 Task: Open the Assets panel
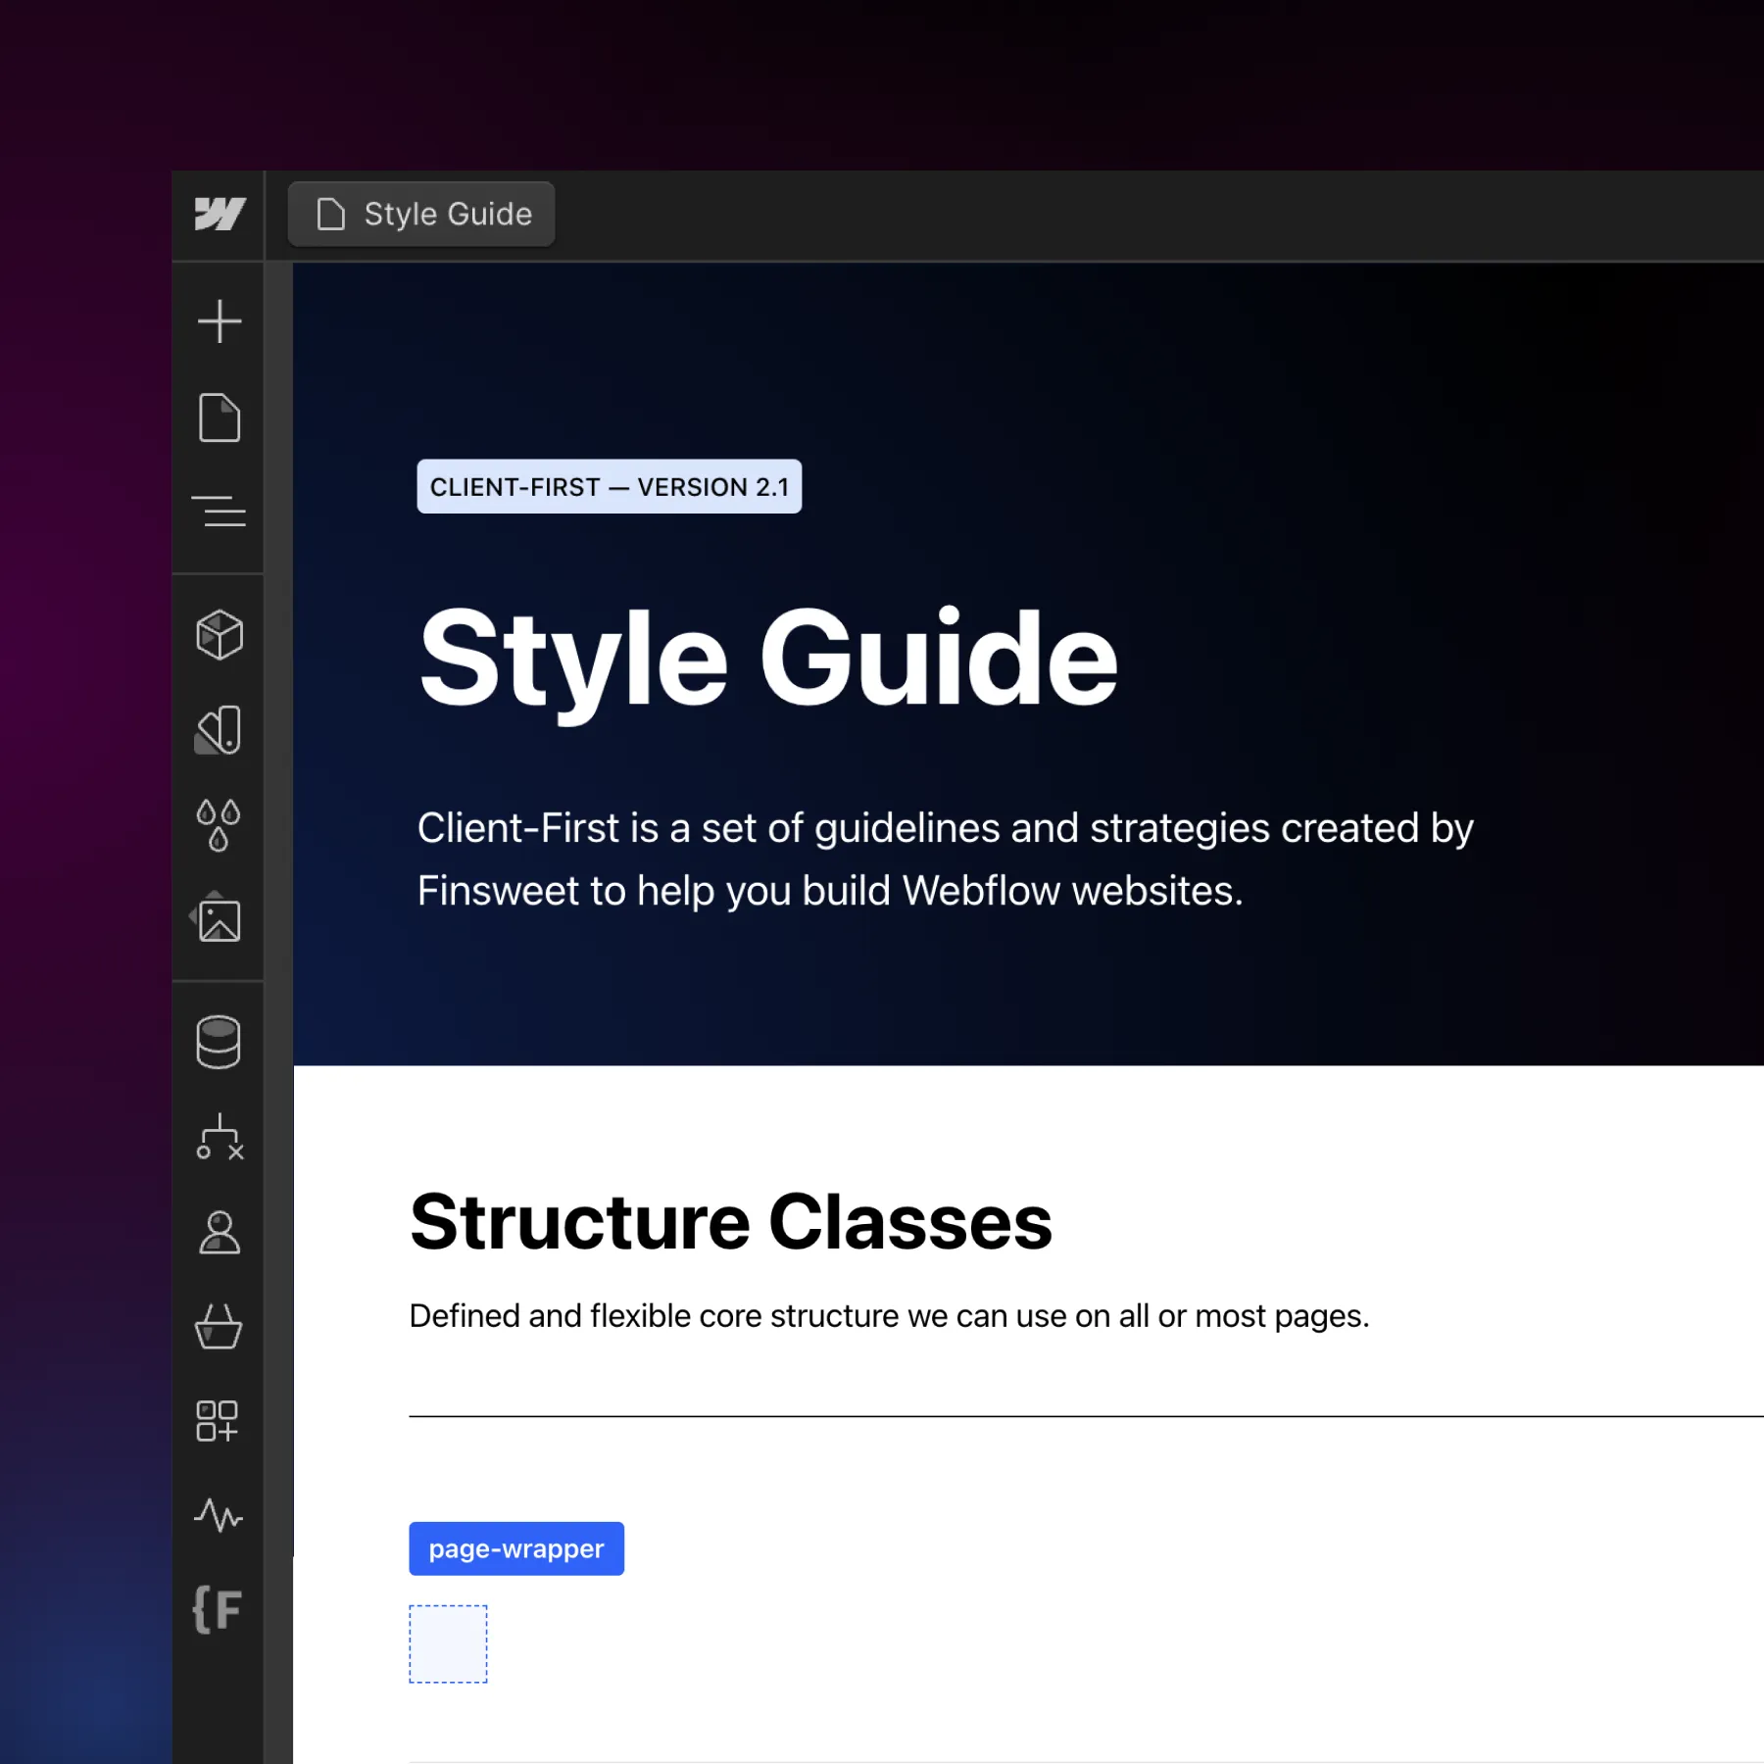pos(220,919)
